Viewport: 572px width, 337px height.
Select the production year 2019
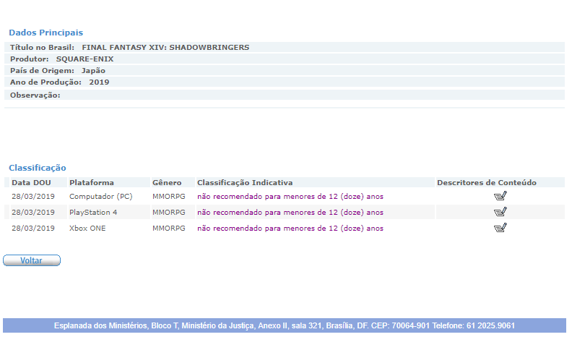click(99, 82)
